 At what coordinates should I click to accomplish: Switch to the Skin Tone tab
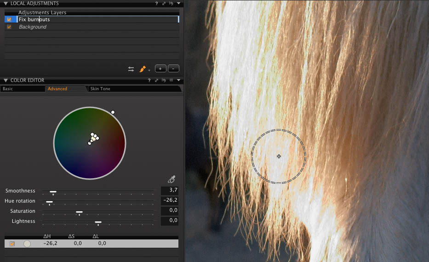tap(100, 89)
